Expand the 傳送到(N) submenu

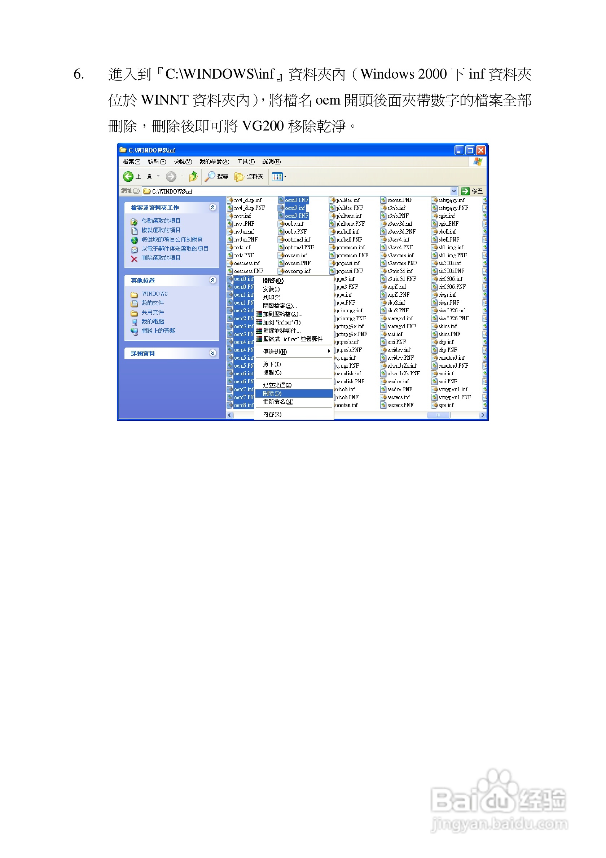pos(294,351)
